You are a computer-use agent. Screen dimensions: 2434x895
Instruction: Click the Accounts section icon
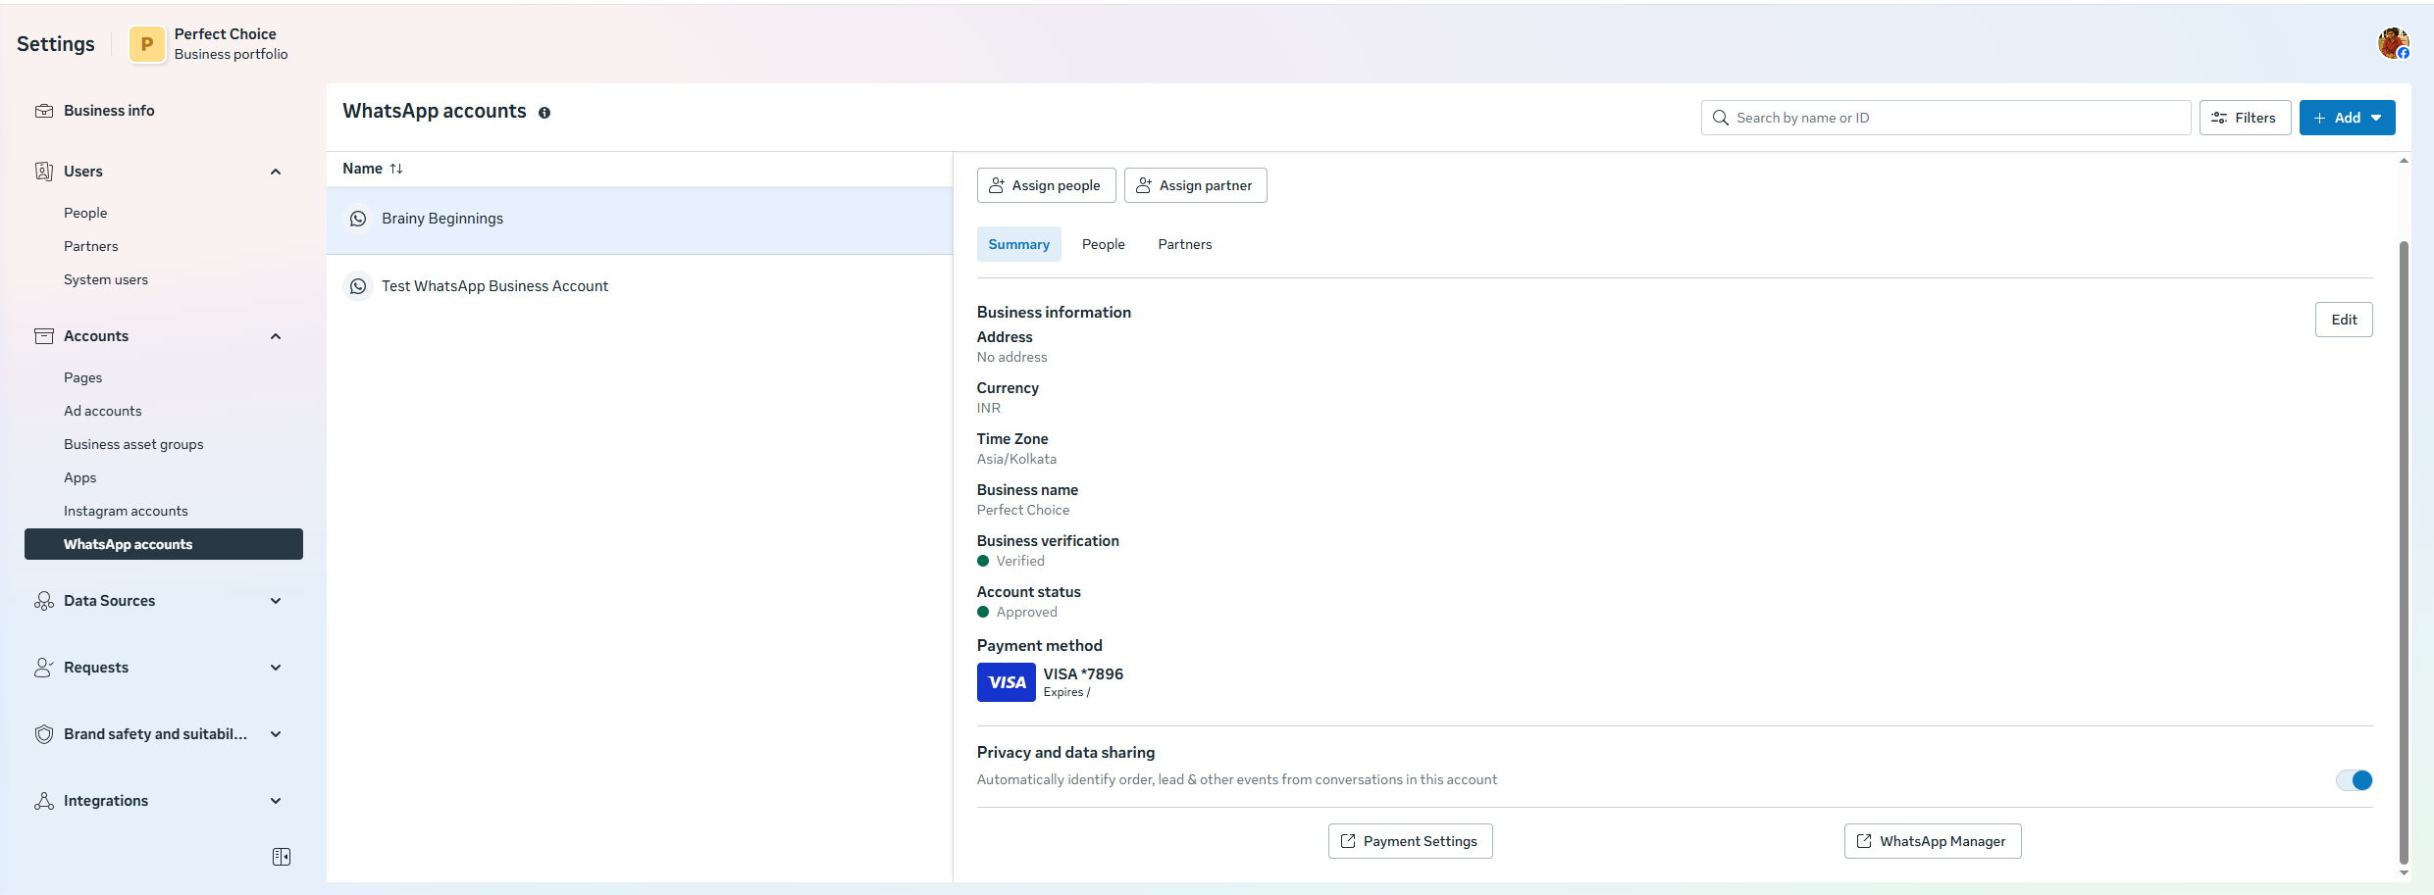(44, 336)
